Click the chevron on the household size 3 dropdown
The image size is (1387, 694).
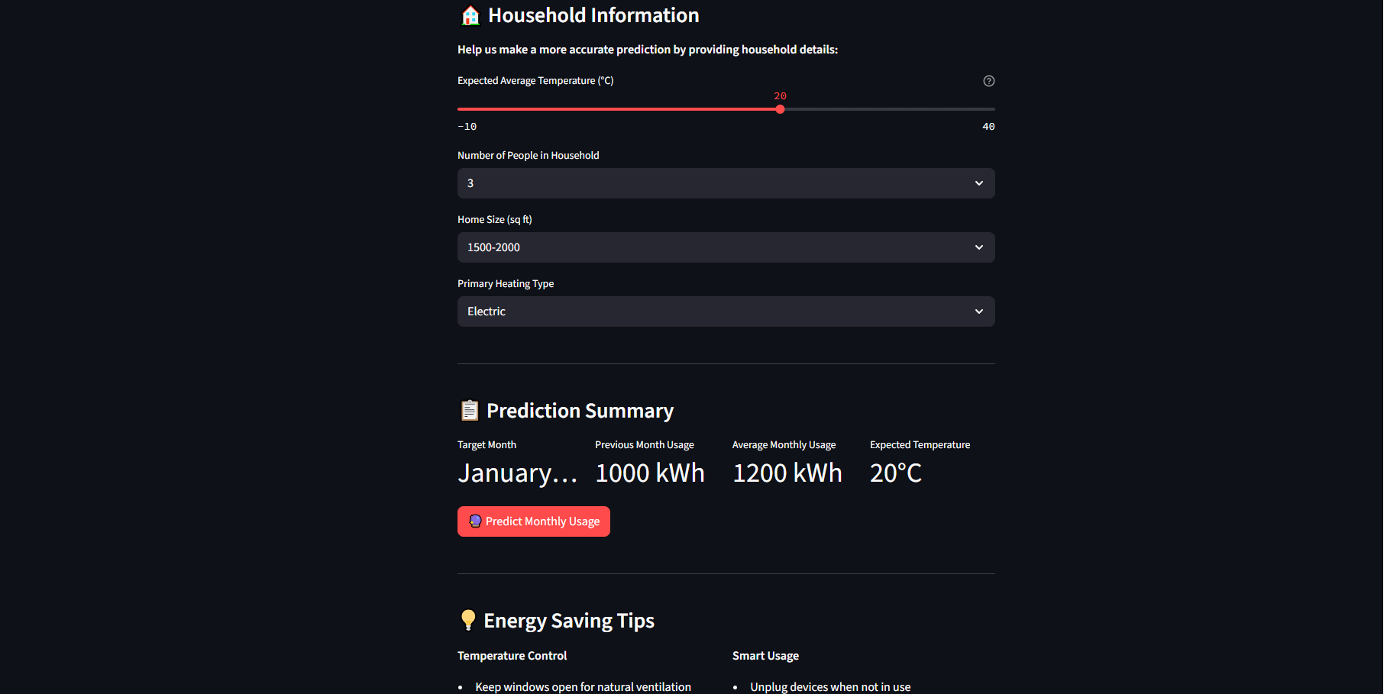point(978,183)
